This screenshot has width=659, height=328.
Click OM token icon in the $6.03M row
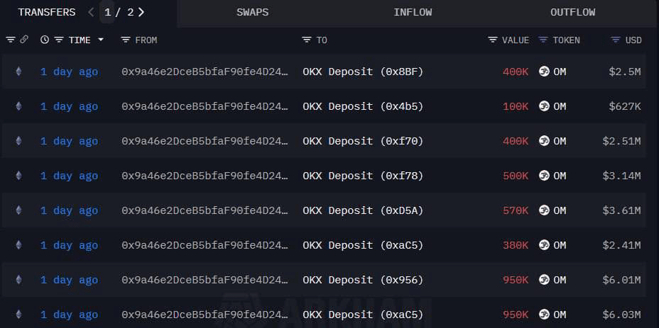click(544, 315)
